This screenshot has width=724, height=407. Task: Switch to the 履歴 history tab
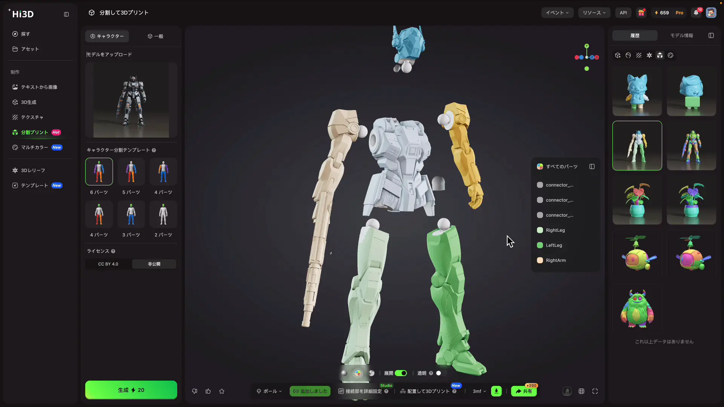coord(635,35)
